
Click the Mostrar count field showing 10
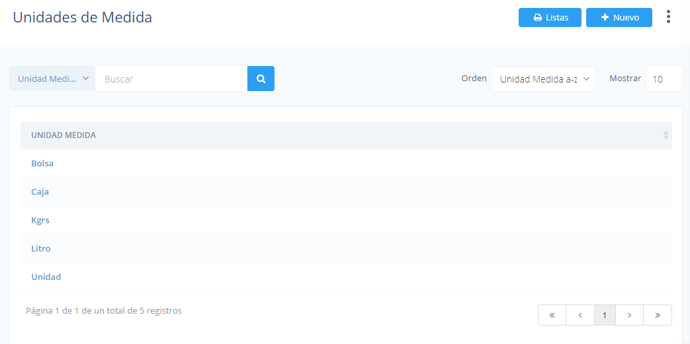[664, 79]
